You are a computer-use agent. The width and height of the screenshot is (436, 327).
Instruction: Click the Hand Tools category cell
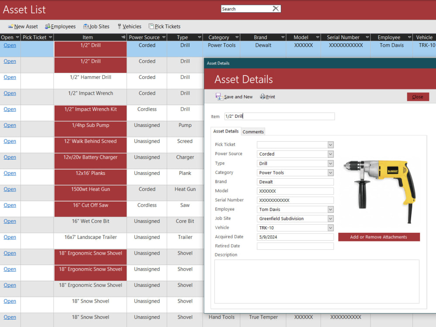coord(221,320)
